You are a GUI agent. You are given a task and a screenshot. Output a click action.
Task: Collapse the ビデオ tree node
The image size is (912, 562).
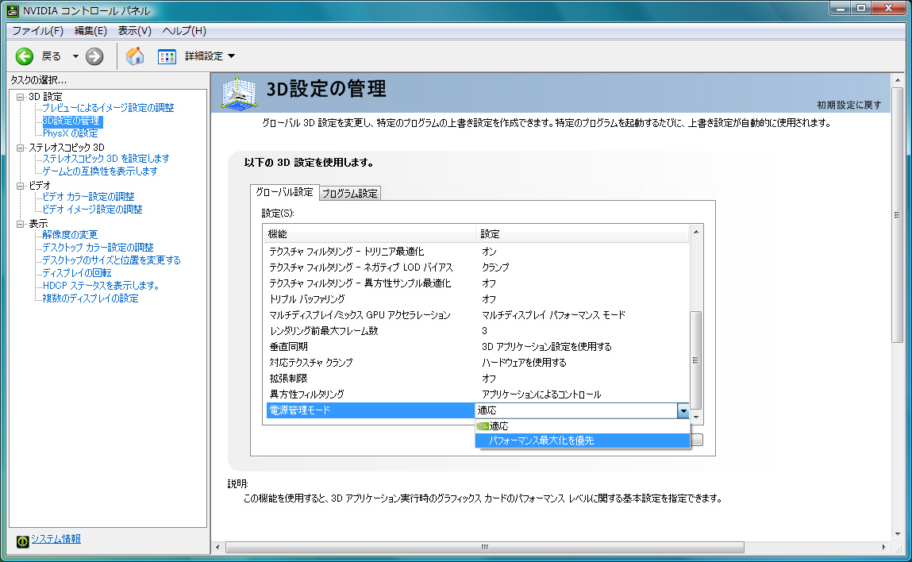click(21, 187)
